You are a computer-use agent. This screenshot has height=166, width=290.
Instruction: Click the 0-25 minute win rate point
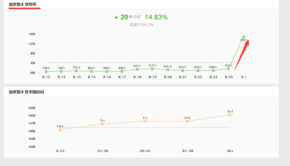point(60,130)
